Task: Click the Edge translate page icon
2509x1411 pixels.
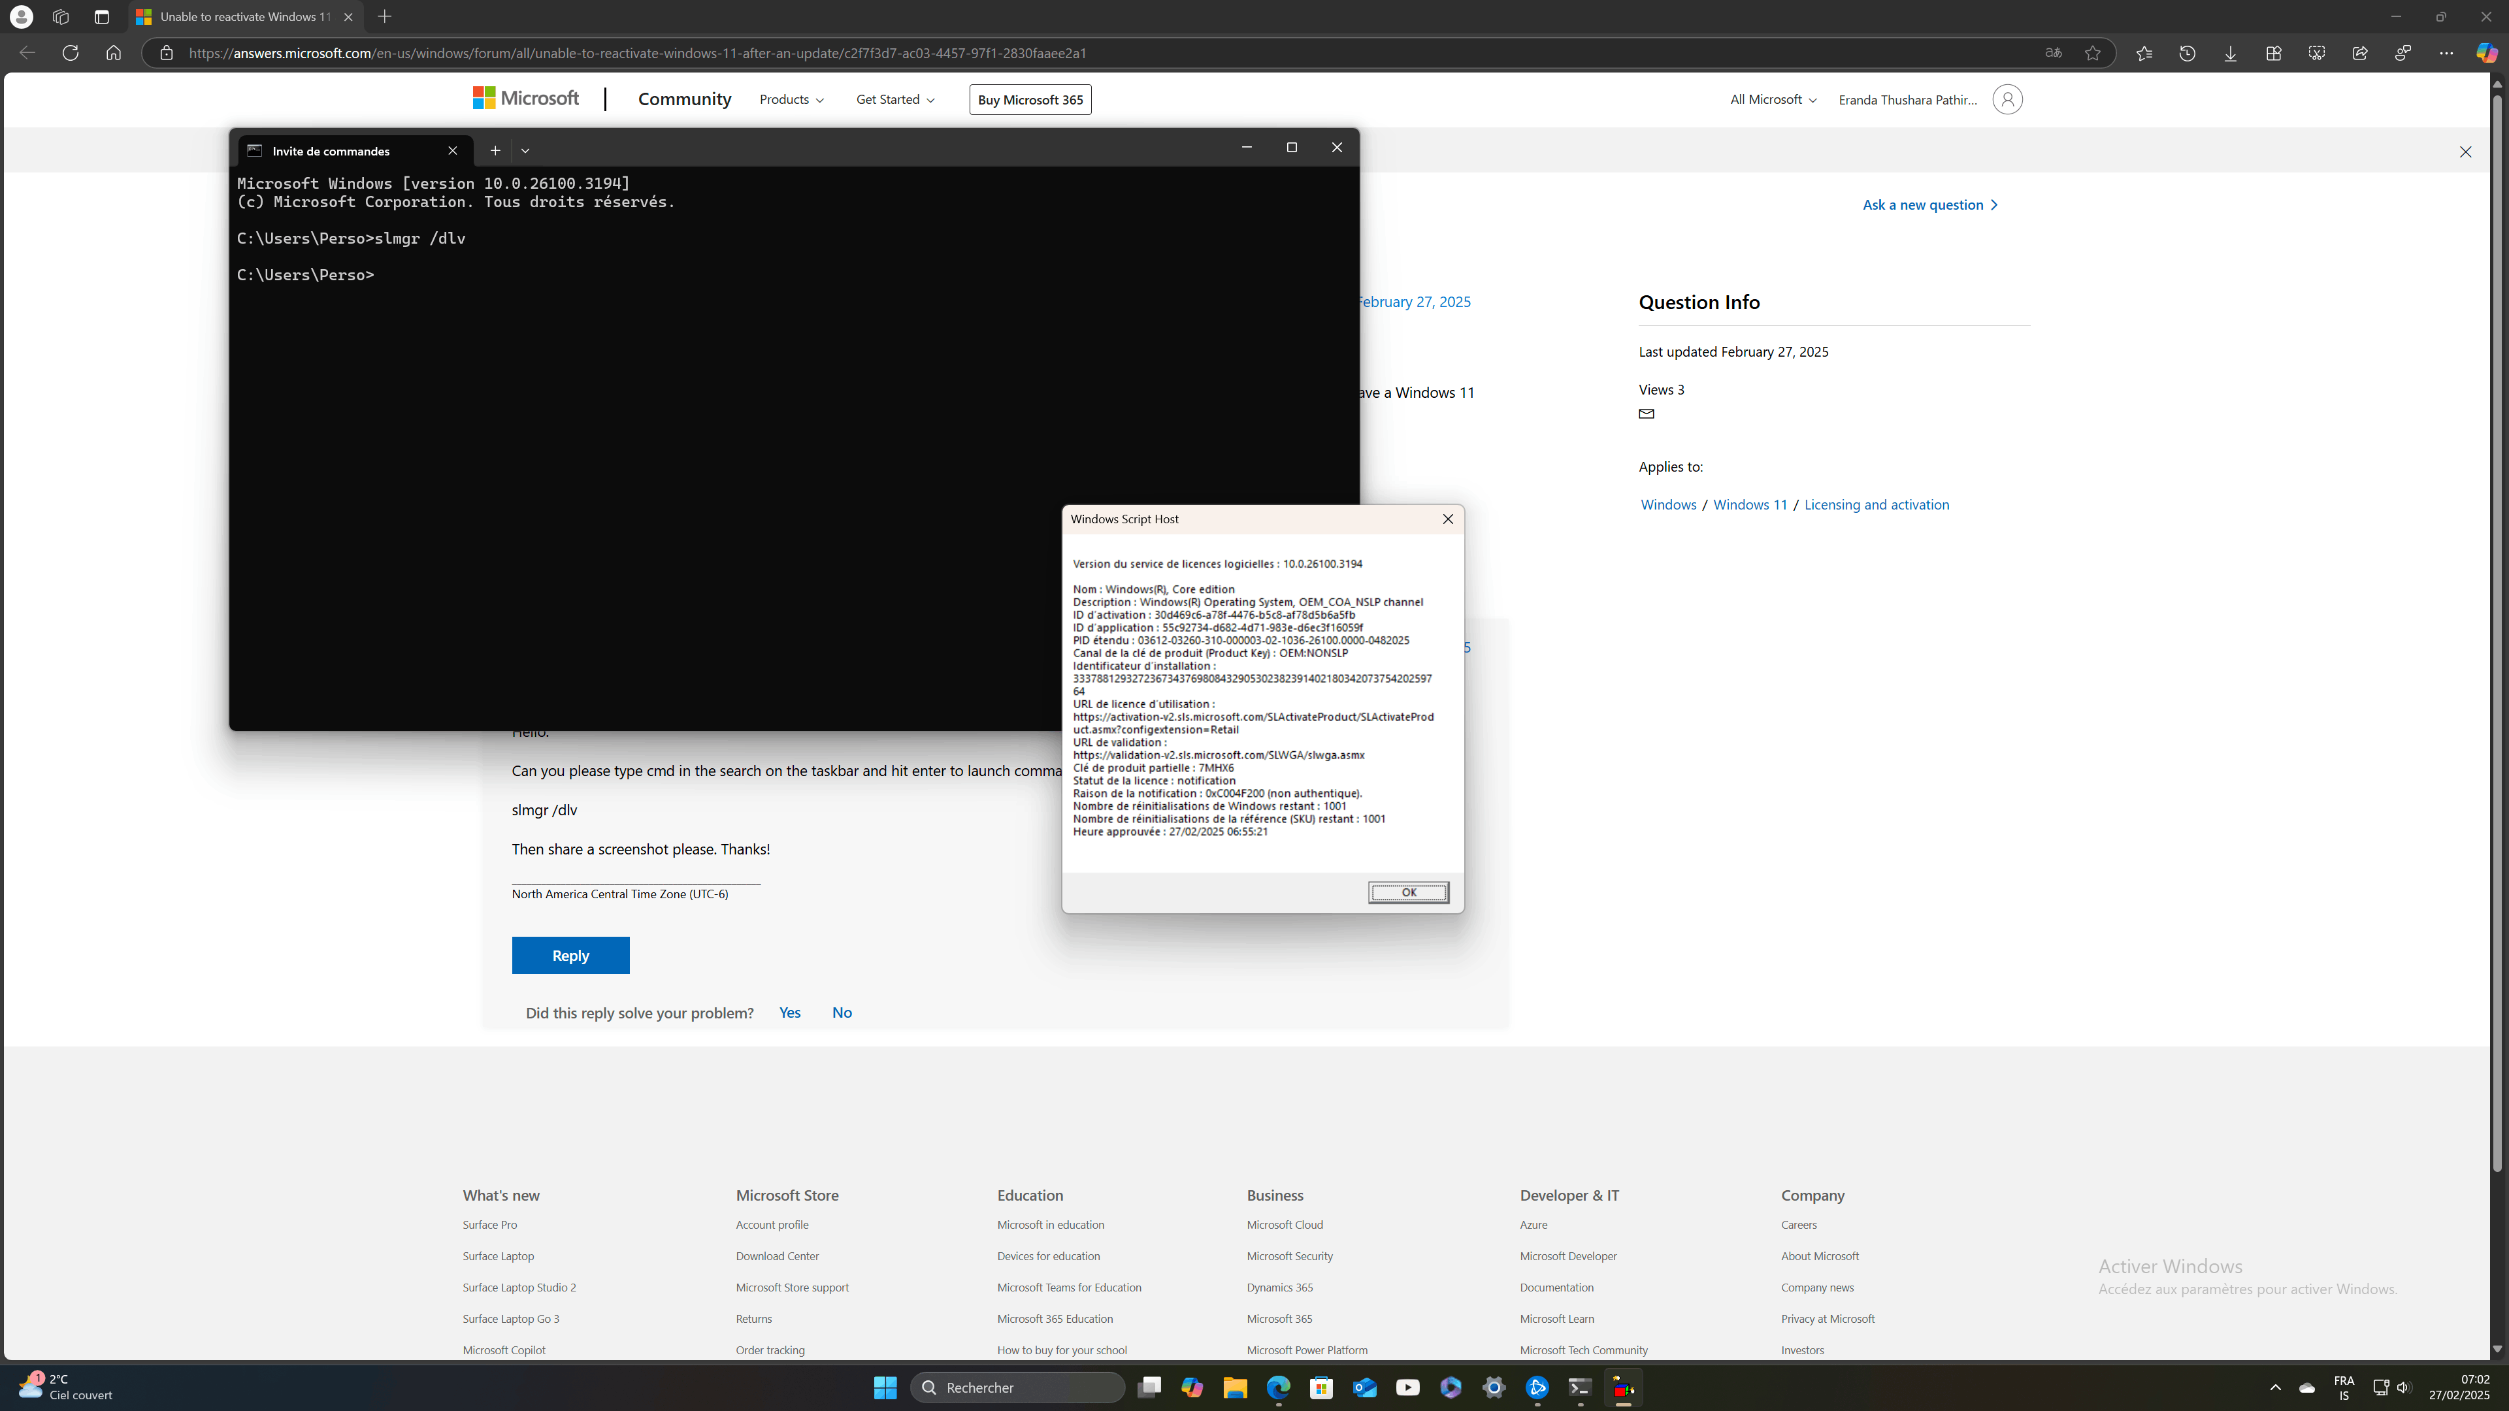Action: 2053,52
